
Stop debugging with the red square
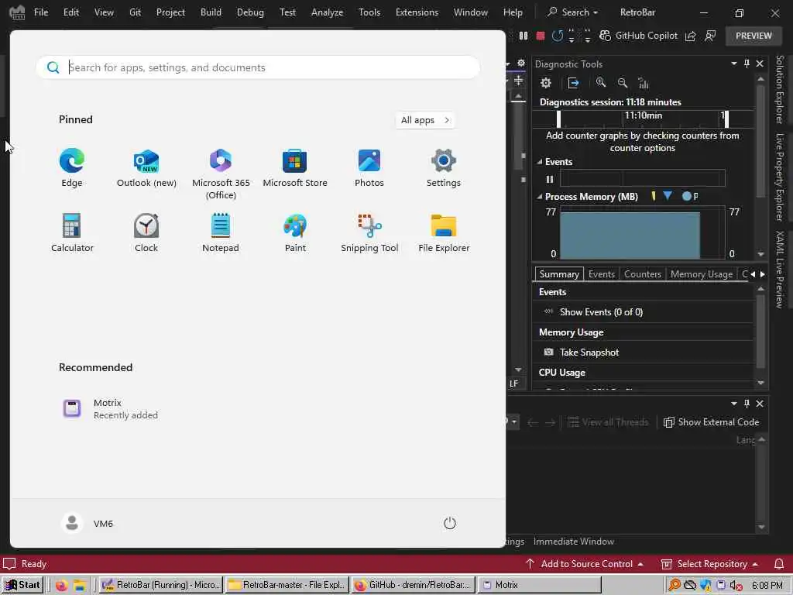tap(540, 36)
